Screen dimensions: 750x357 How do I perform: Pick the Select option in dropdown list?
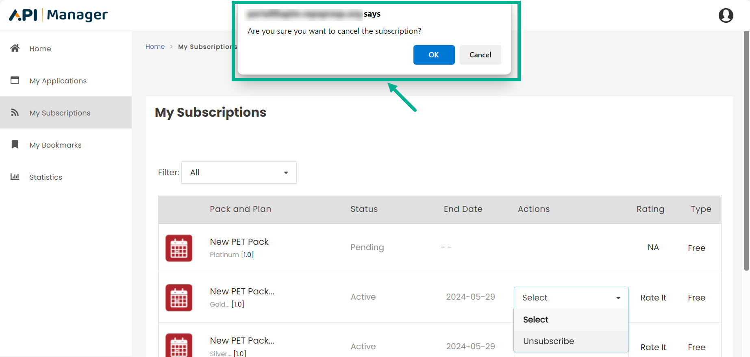[x=536, y=320]
